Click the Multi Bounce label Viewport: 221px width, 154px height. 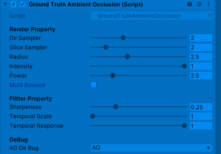point(27,85)
